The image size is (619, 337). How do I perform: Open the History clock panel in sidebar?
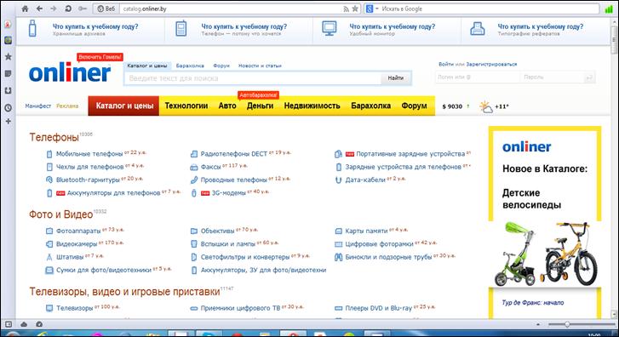tap(8, 107)
